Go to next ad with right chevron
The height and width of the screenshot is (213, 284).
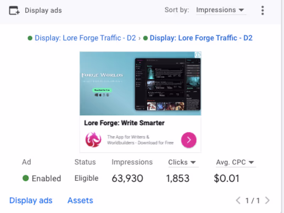[x=267, y=201]
